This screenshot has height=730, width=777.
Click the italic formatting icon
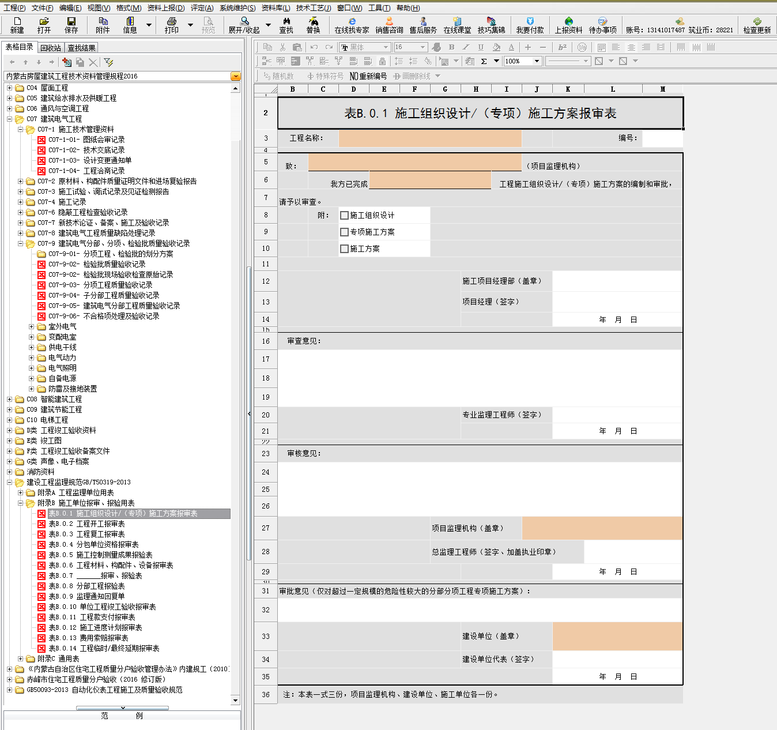466,47
